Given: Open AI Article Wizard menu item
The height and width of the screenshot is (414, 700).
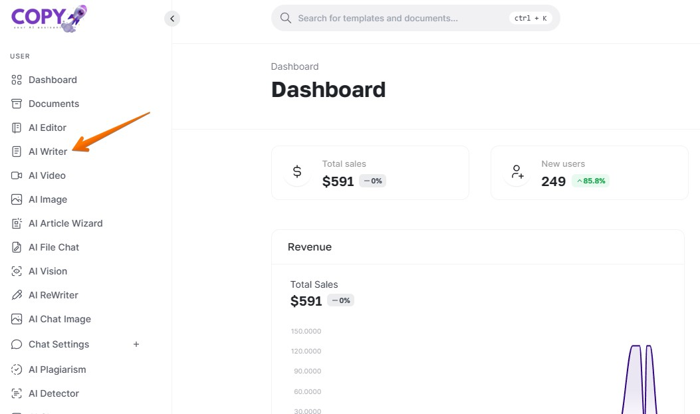Looking at the screenshot, I should tap(65, 223).
